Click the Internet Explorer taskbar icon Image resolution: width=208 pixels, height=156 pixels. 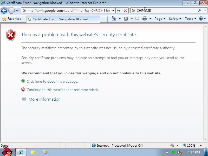pyautogui.click(x=21, y=152)
